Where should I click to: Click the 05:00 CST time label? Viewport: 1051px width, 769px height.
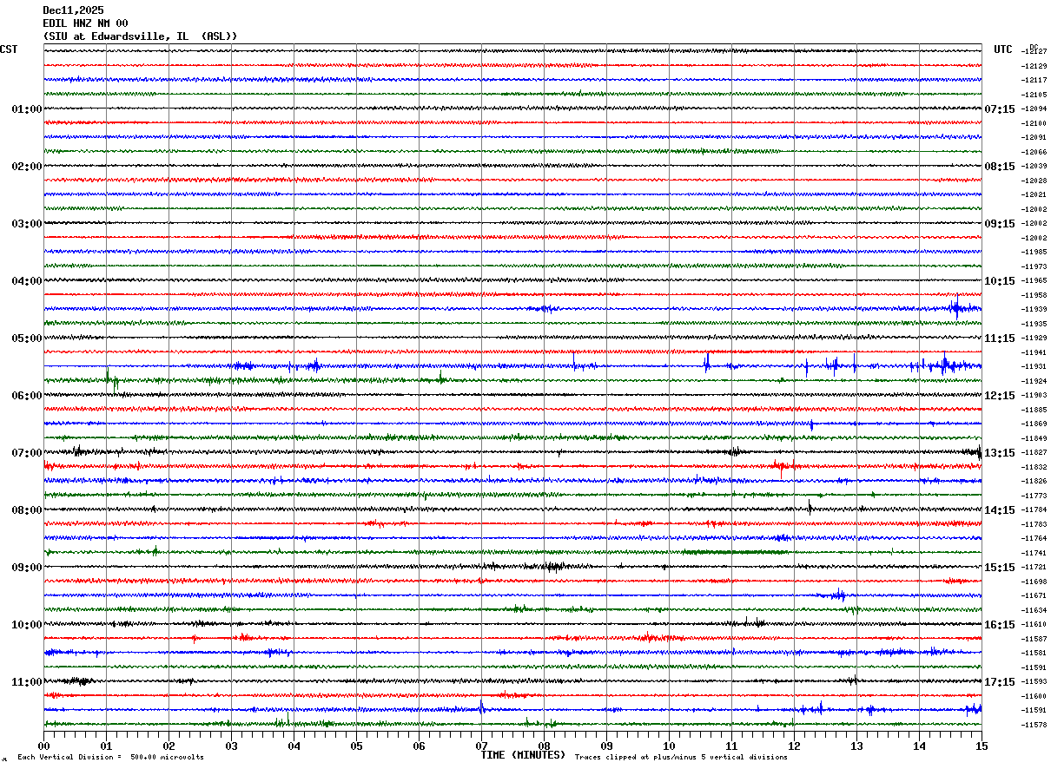(27, 338)
